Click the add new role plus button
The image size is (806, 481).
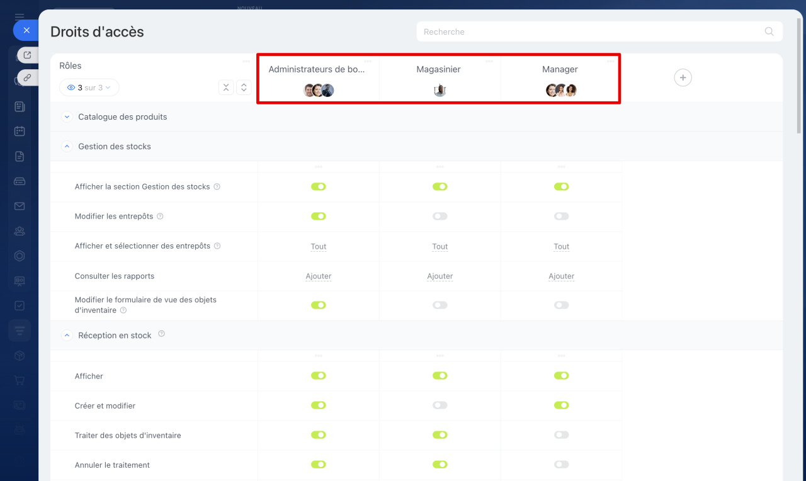pos(683,77)
